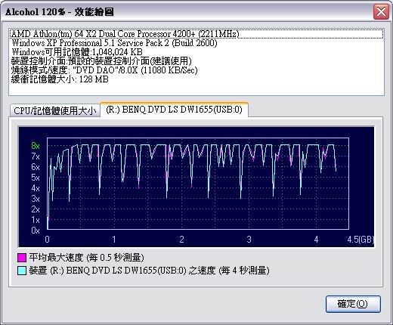
Task: Select the 燒錄模式/速度 DVD DAO line
Action: pyautogui.click(x=104, y=70)
